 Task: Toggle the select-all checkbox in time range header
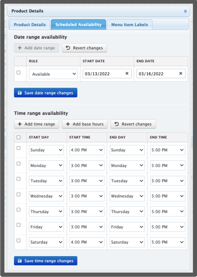(x=18, y=137)
